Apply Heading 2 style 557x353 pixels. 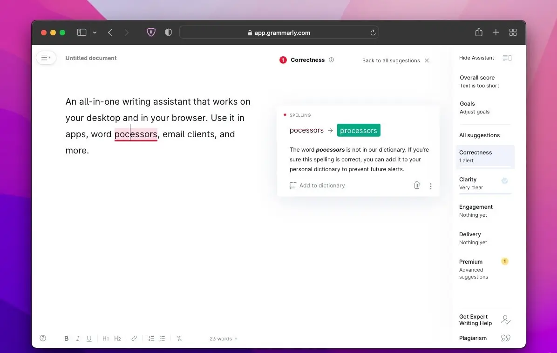point(117,339)
